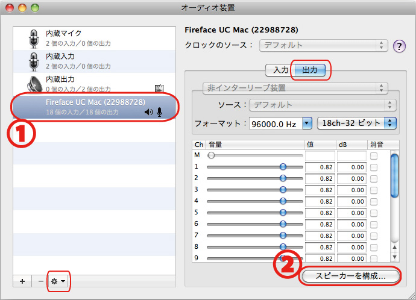Image resolution: width=416 pixels, height=300 pixels.
Task: Click the speaker icon on Fireface UC Mac row
Action: [148, 112]
